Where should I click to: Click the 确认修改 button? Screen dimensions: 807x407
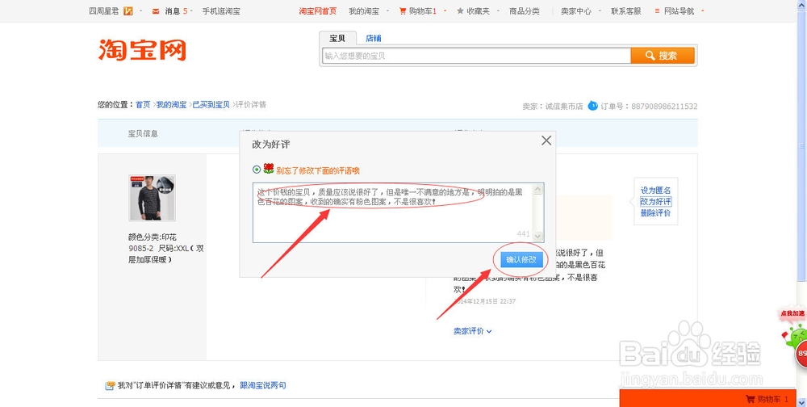pos(521,260)
